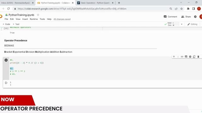Open the Insert menu
Viewport: 202px width, 113px height.
point(25,19)
